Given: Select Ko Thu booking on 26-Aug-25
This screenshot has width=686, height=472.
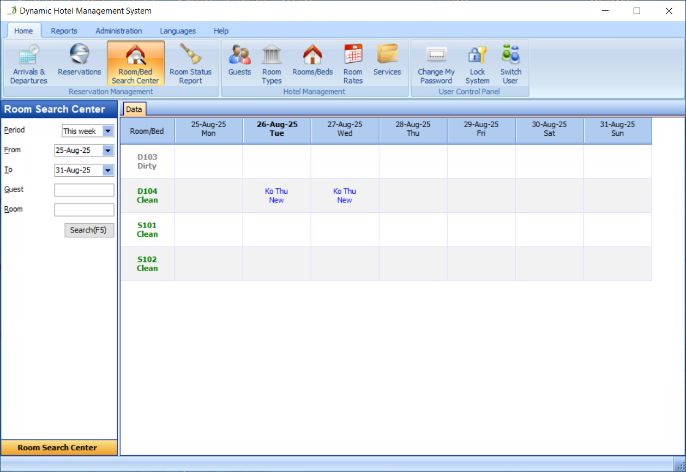Looking at the screenshot, I should [276, 195].
